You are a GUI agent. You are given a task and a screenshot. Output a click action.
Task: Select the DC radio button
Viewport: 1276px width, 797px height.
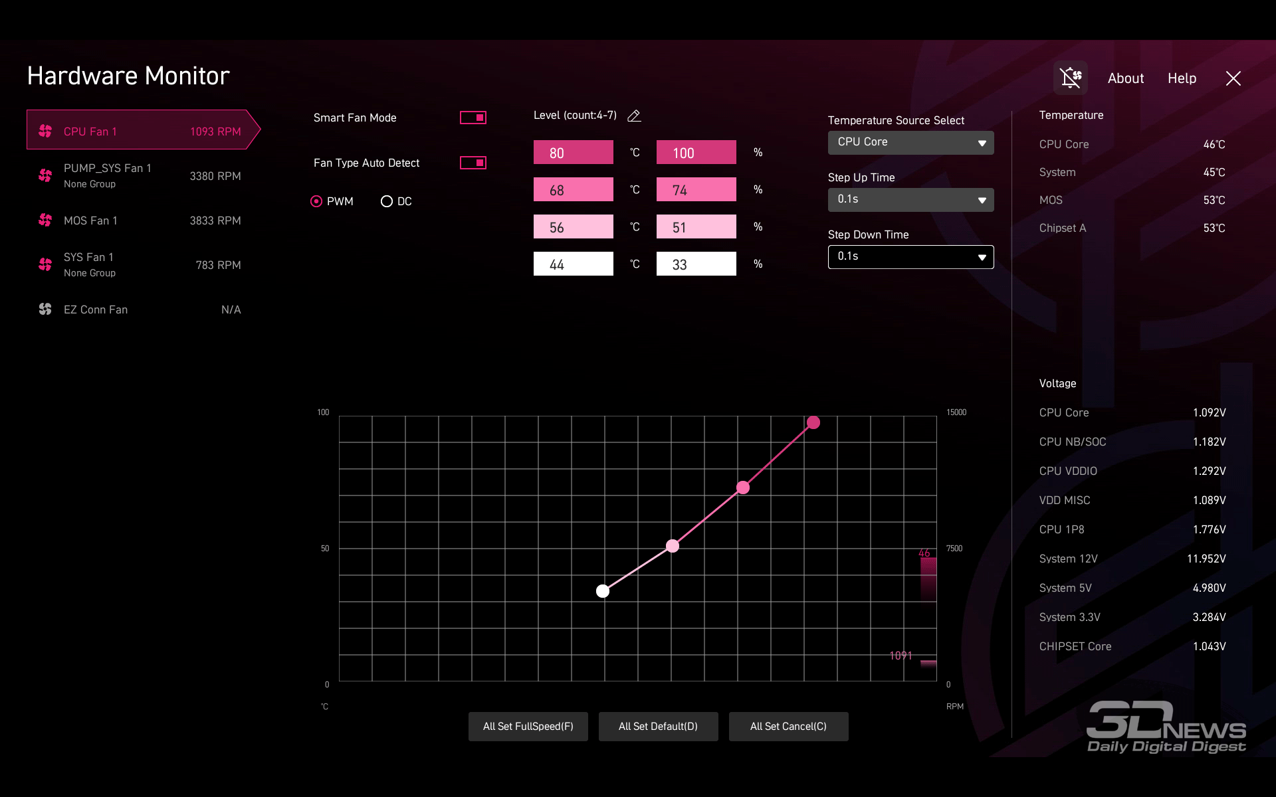pos(387,201)
